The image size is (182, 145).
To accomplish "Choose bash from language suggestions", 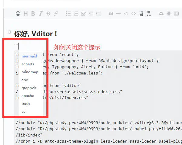I will (31, 104).
